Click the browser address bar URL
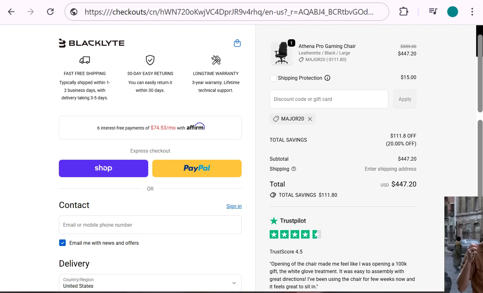Image resolution: width=483 pixels, height=293 pixels. point(229,12)
